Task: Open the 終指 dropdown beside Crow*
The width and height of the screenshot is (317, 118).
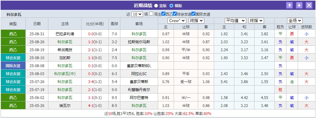Action: click(196, 21)
